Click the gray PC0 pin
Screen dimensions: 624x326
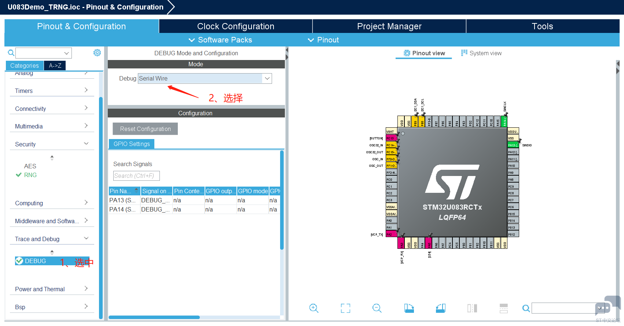pyautogui.click(x=391, y=180)
